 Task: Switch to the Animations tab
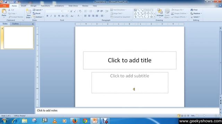point(59,6)
